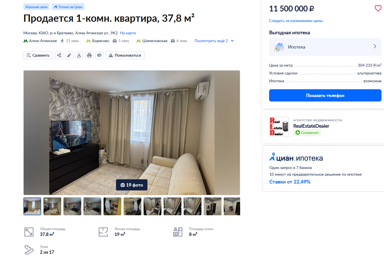Open Ставки от 22,49% mortgage rates link

click(290, 182)
